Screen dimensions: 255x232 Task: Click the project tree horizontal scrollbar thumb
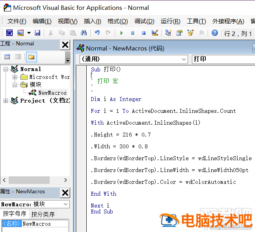pyautogui.click(x=29, y=180)
